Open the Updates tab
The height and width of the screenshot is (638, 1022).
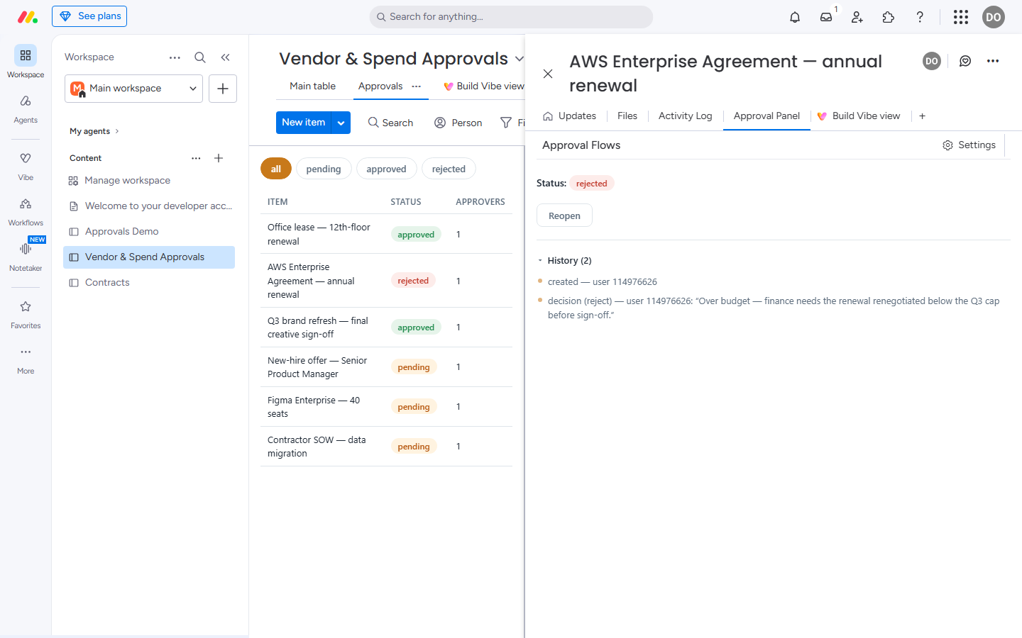(x=569, y=116)
